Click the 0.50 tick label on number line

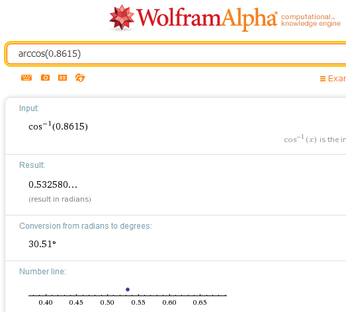tap(107, 302)
